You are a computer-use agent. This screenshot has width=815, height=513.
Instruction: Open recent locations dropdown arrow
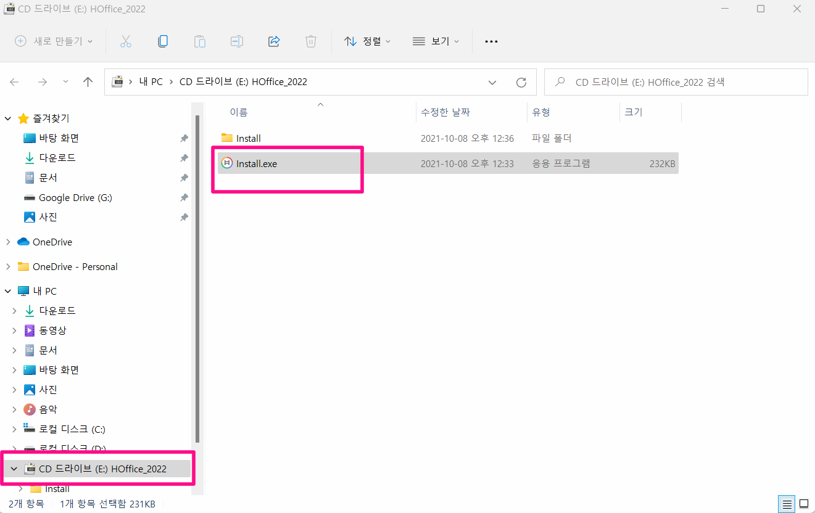click(66, 82)
